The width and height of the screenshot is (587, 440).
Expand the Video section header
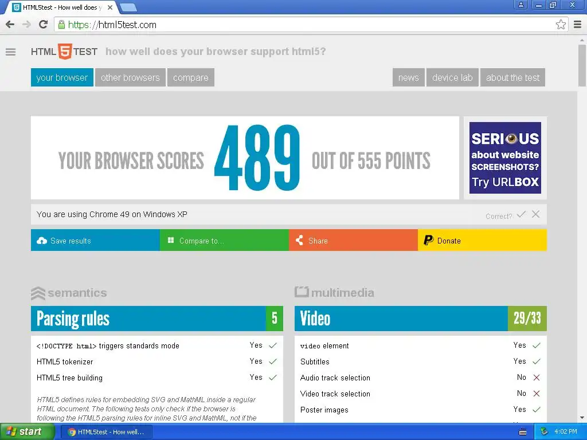421,319
